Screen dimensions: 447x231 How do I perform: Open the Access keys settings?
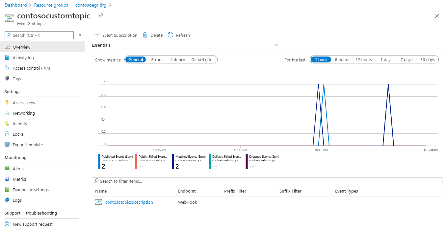click(24, 102)
